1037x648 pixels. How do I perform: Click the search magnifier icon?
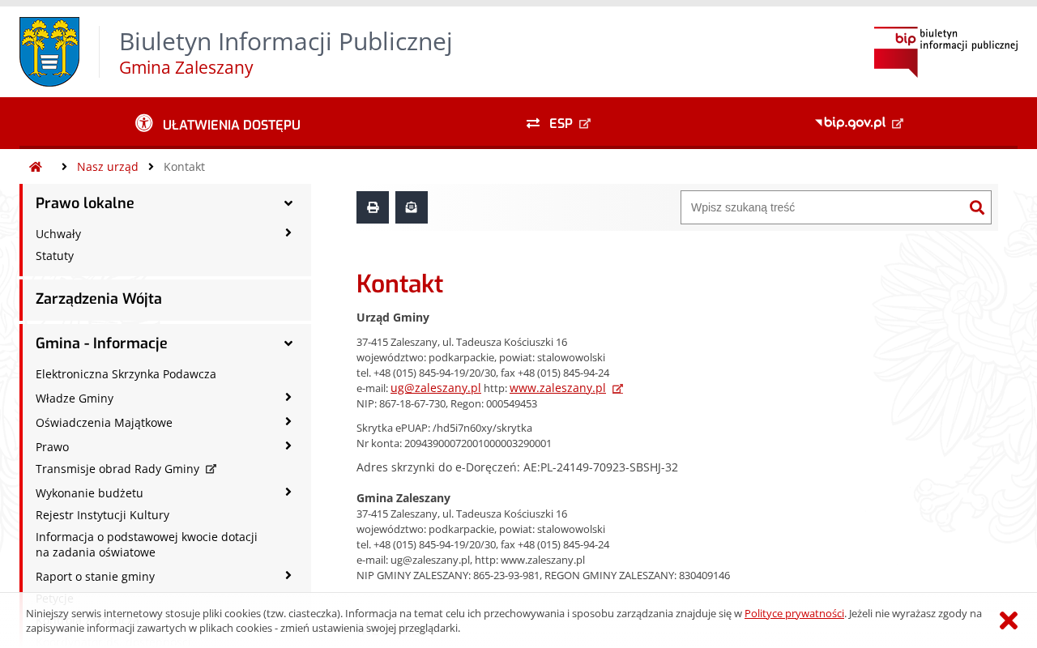click(x=977, y=207)
